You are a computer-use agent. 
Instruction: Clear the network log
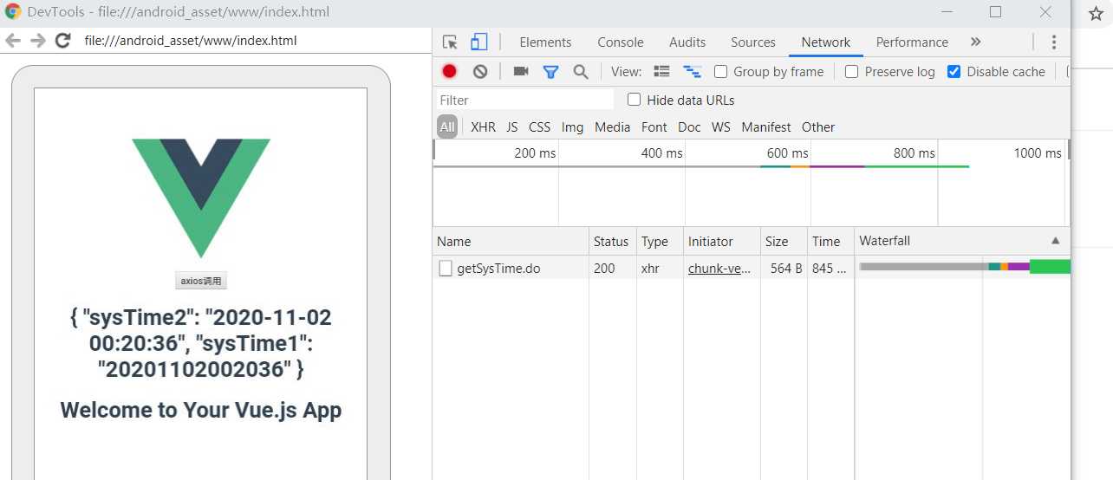480,72
